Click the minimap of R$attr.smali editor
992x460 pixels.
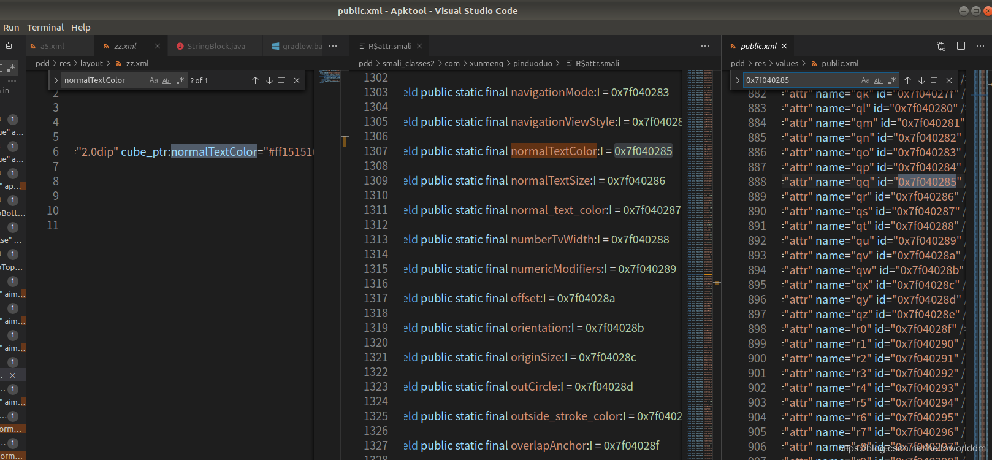700,264
